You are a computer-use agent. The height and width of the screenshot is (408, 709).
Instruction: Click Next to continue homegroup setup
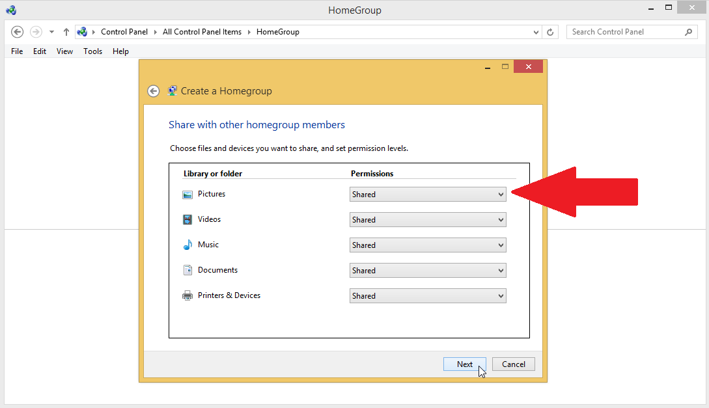[464, 364]
